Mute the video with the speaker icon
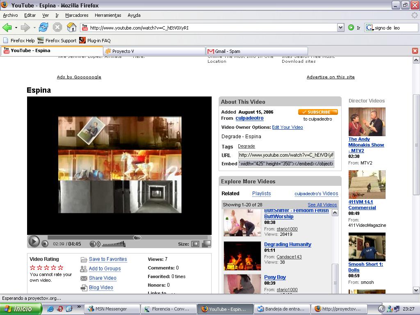The image size is (420, 315). pos(95,244)
